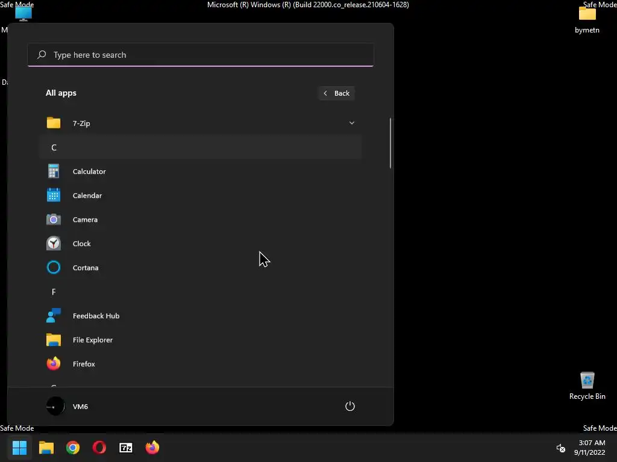
Task: Launch the Calculator app icon
Action: click(54, 171)
